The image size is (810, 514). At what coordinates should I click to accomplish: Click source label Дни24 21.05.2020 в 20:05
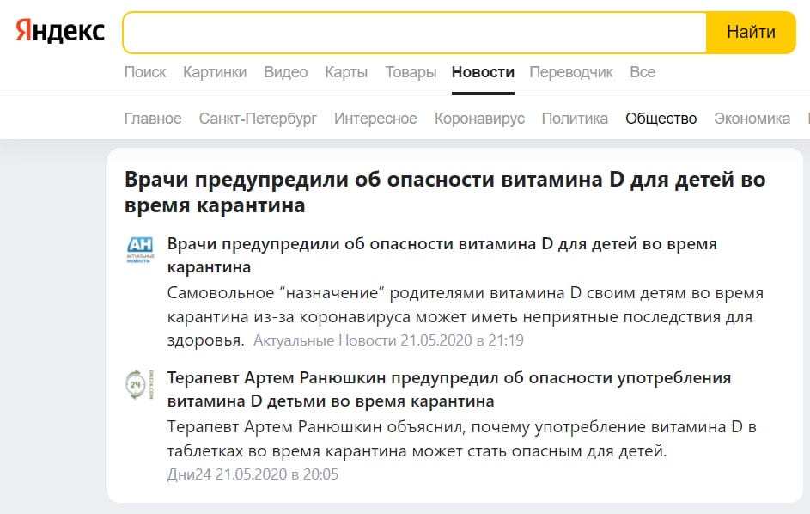[x=253, y=474]
